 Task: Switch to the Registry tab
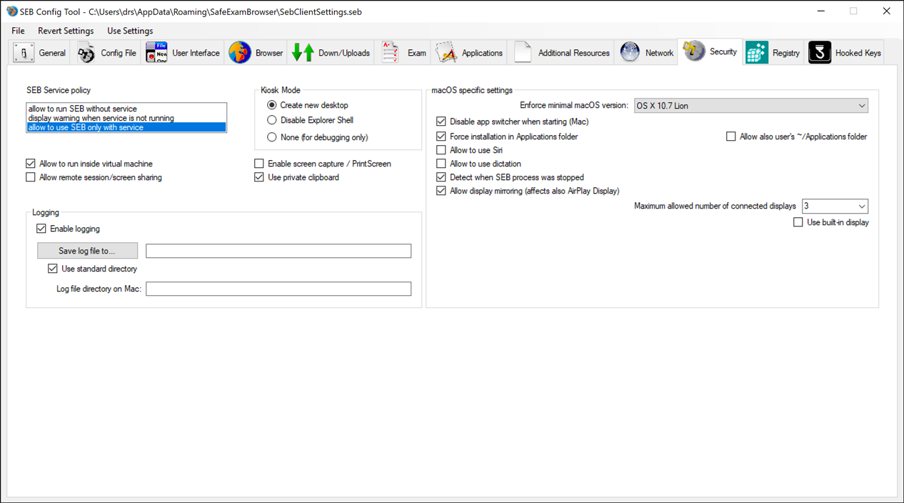[x=773, y=53]
